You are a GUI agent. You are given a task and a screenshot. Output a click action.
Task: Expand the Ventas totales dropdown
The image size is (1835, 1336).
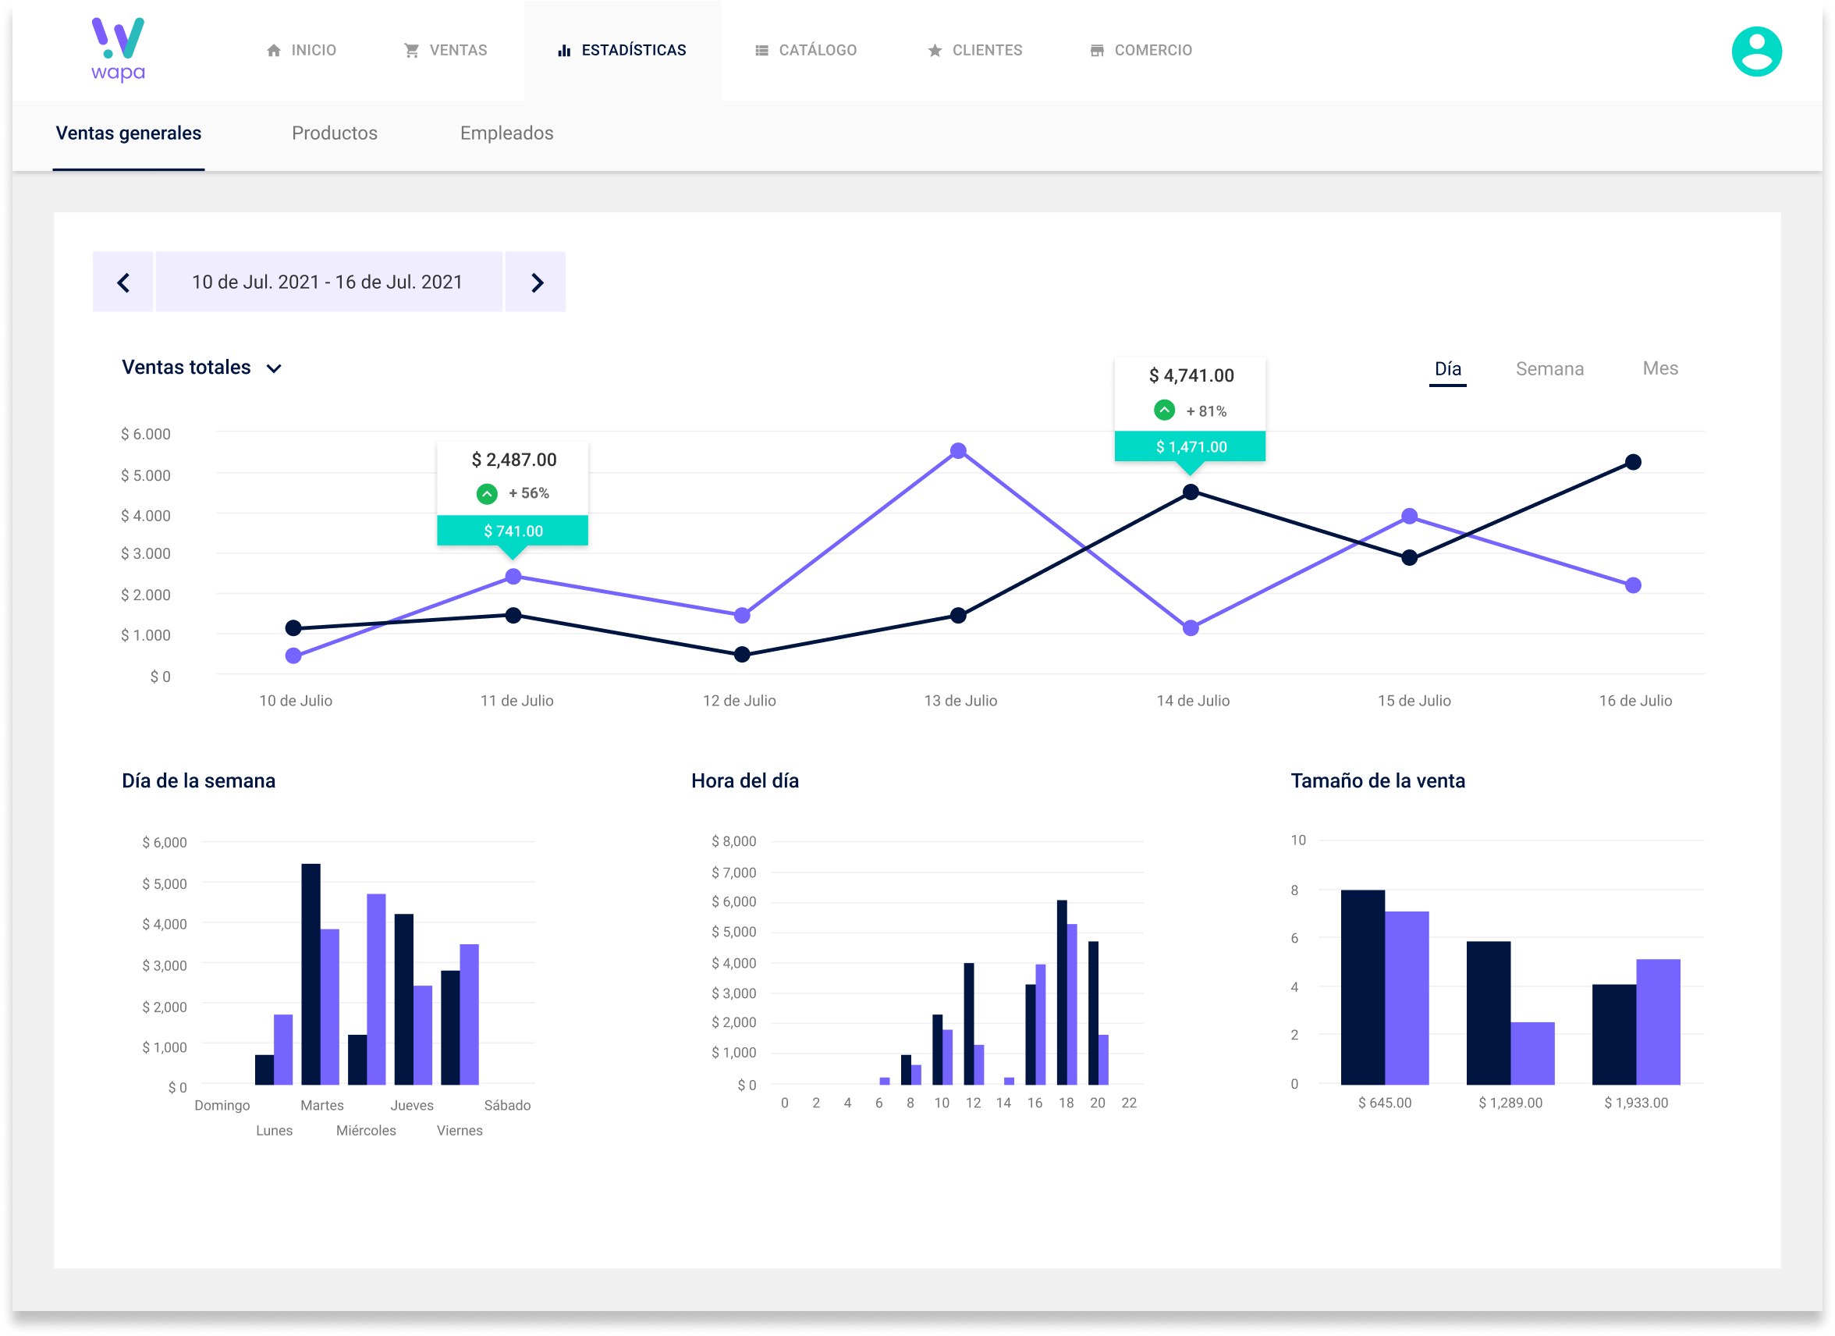[x=274, y=368]
